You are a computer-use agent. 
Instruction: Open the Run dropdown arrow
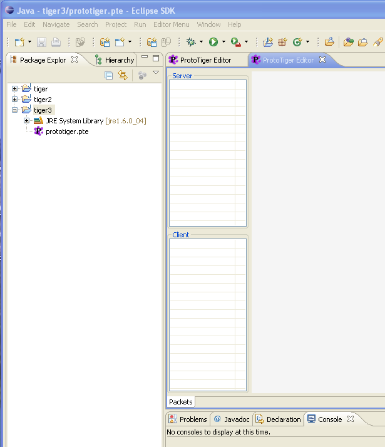tap(223, 42)
